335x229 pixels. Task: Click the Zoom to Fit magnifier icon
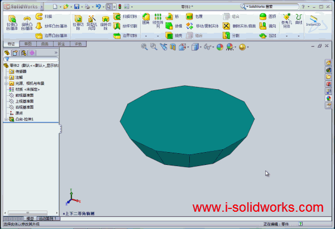pyautogui.click(x=145, y=47)
